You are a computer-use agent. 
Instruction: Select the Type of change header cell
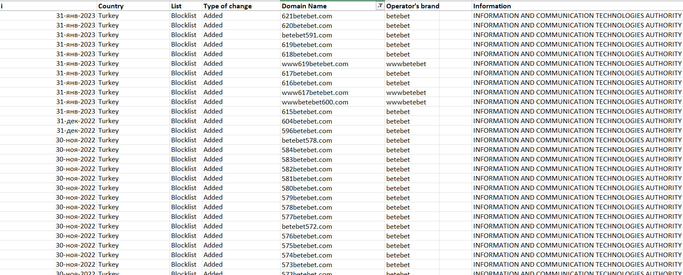(227, 6)
